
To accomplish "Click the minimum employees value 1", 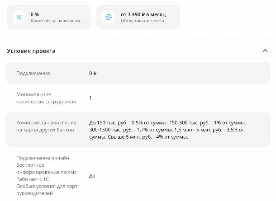I will (90, 98).
